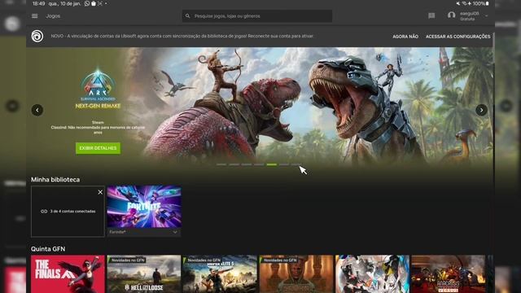The width and height of the screenshot is (521, 293).
Task: Open the Anacrusis game card
Action: coord(449,274)
